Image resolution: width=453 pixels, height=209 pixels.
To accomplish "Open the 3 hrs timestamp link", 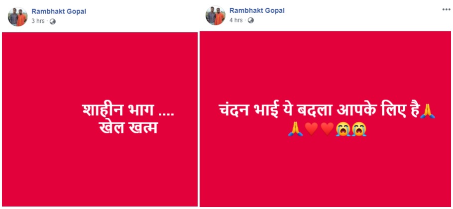I will pos(38,21).
